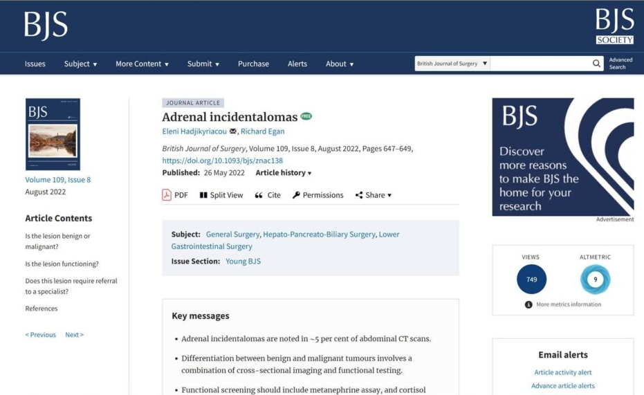Open the article DOI link

[x=222, y=160]
